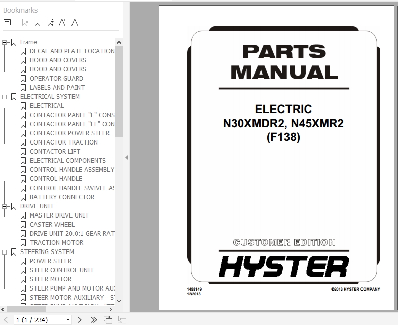This screenshot has width=398, height=325.
Task: Select the BATTERY CONNECTOR bookmark
Action: click(62, 197)
